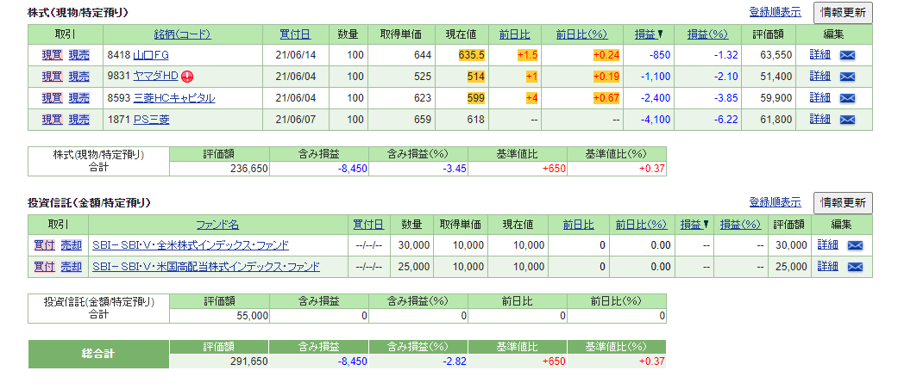This screenshot has height=383, width=898.
Task: Click the mail icon in the 米国高配当株式 fund row
Action: (x=855, y=267)
